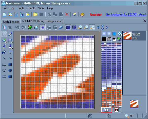The height and width of the screenshot is (119, 148).
Task: Toggle the auto zoom magnifier button
Action: pyautogui.click(x=92, y=27)
